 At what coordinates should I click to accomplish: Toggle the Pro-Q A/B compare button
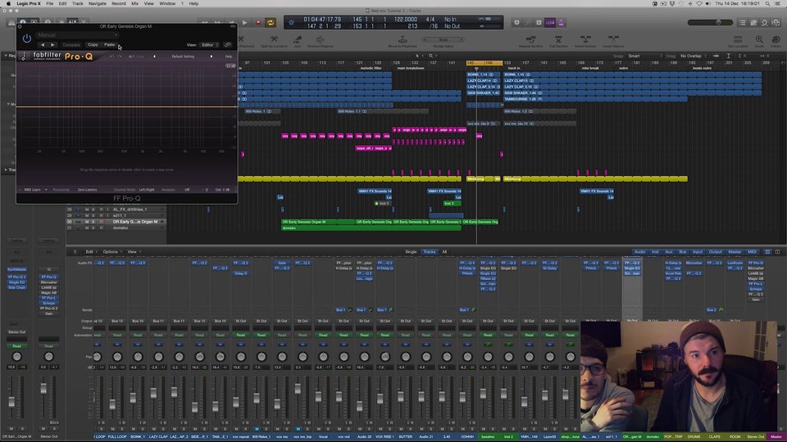(131, 56)
